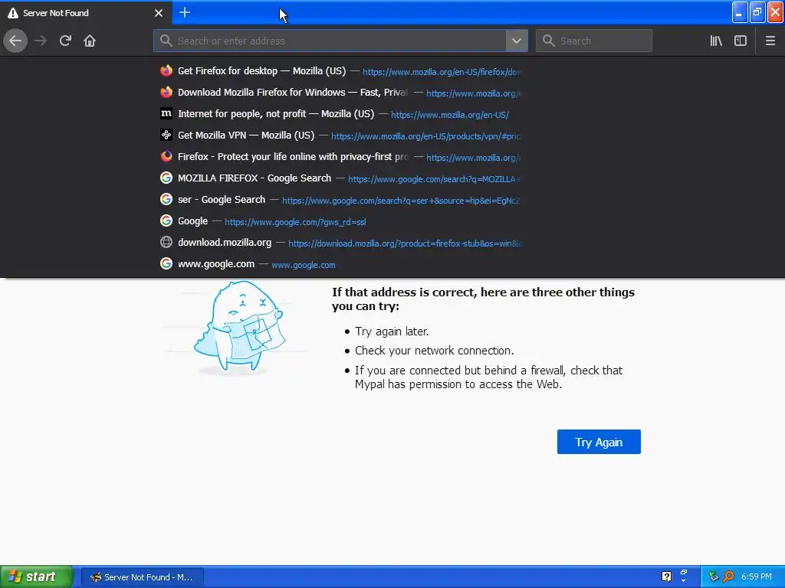Screen dimensions: 785x588
Task: Choose Download Mozilla Firefox for Windows suggestion
Action: click(340, 93)
